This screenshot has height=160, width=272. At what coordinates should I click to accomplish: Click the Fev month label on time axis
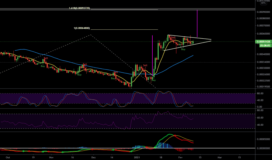click(x=181, y=157)
